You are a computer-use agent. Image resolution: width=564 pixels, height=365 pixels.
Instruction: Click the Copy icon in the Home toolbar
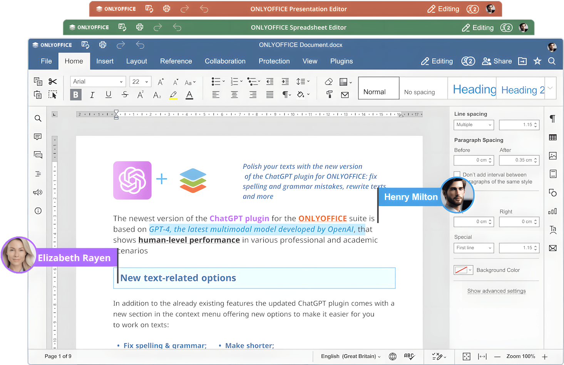point(38,82)
